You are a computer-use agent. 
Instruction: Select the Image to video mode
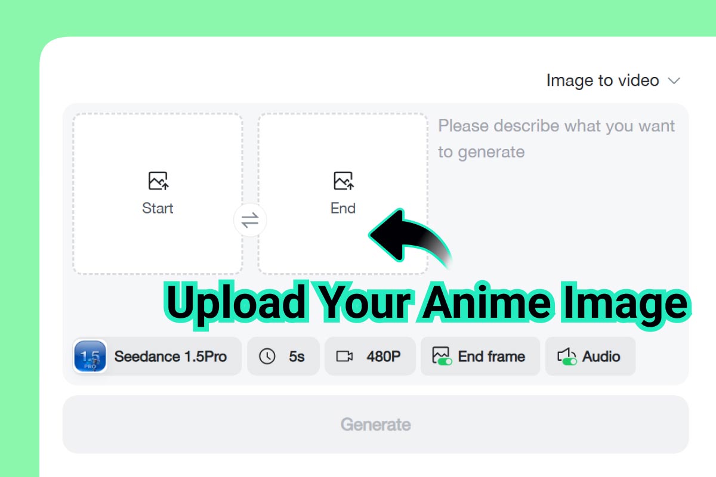coord(601,80)
